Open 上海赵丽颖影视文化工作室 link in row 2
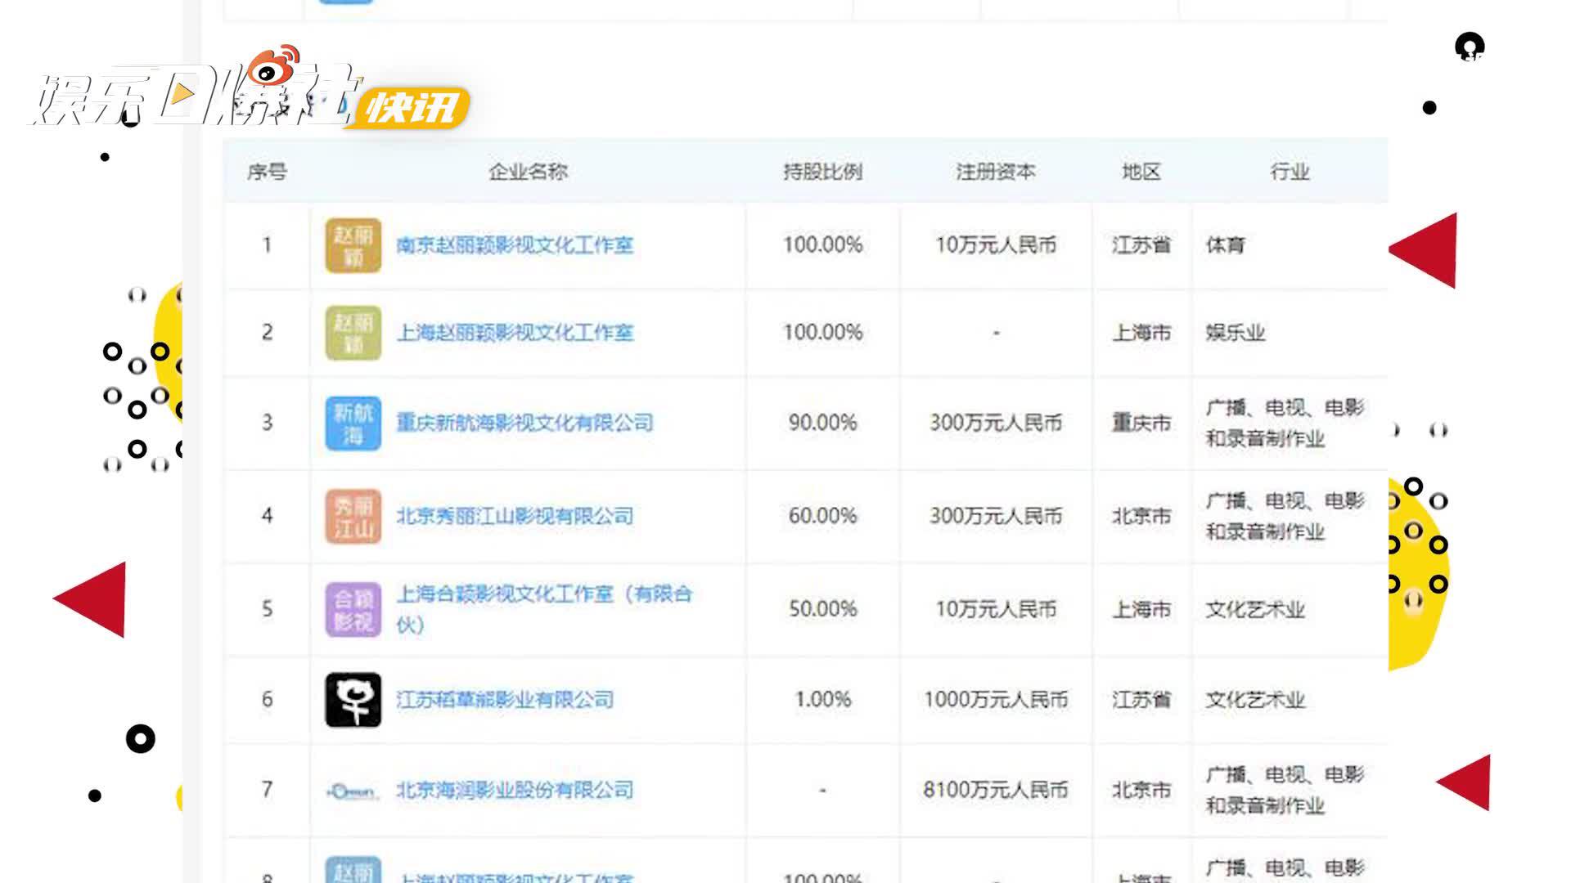This screenshot has height=883, width=1571. (515, 333)
